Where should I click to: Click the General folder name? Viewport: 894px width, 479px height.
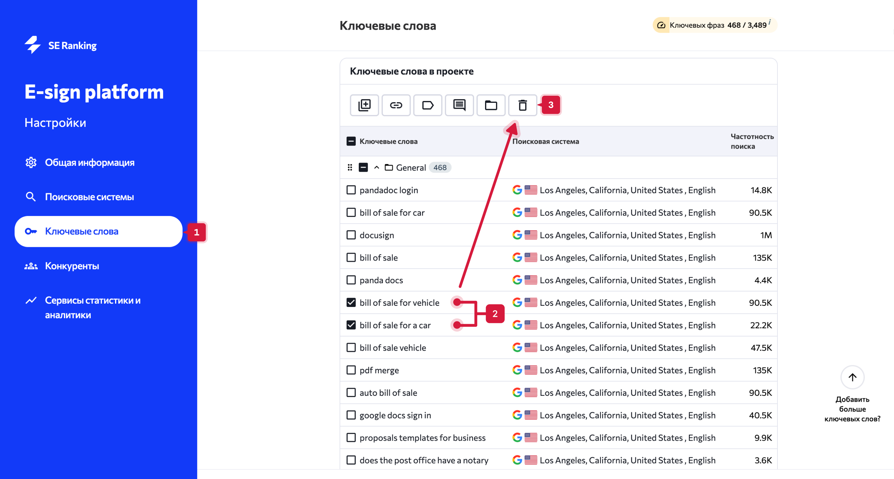click(x=411, y=168)
